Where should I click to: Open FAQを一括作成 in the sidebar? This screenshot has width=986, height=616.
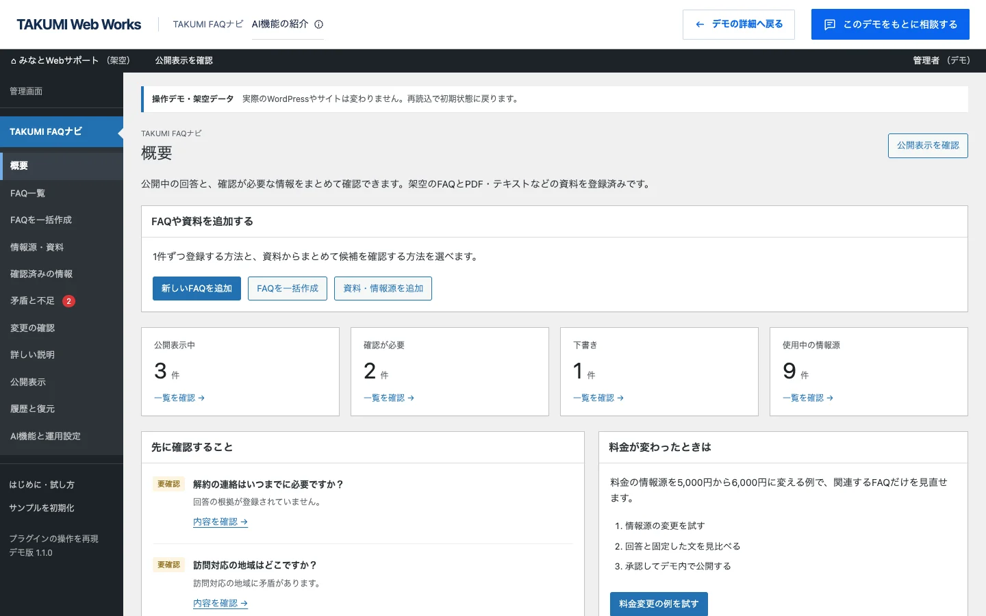coord(62,220)
